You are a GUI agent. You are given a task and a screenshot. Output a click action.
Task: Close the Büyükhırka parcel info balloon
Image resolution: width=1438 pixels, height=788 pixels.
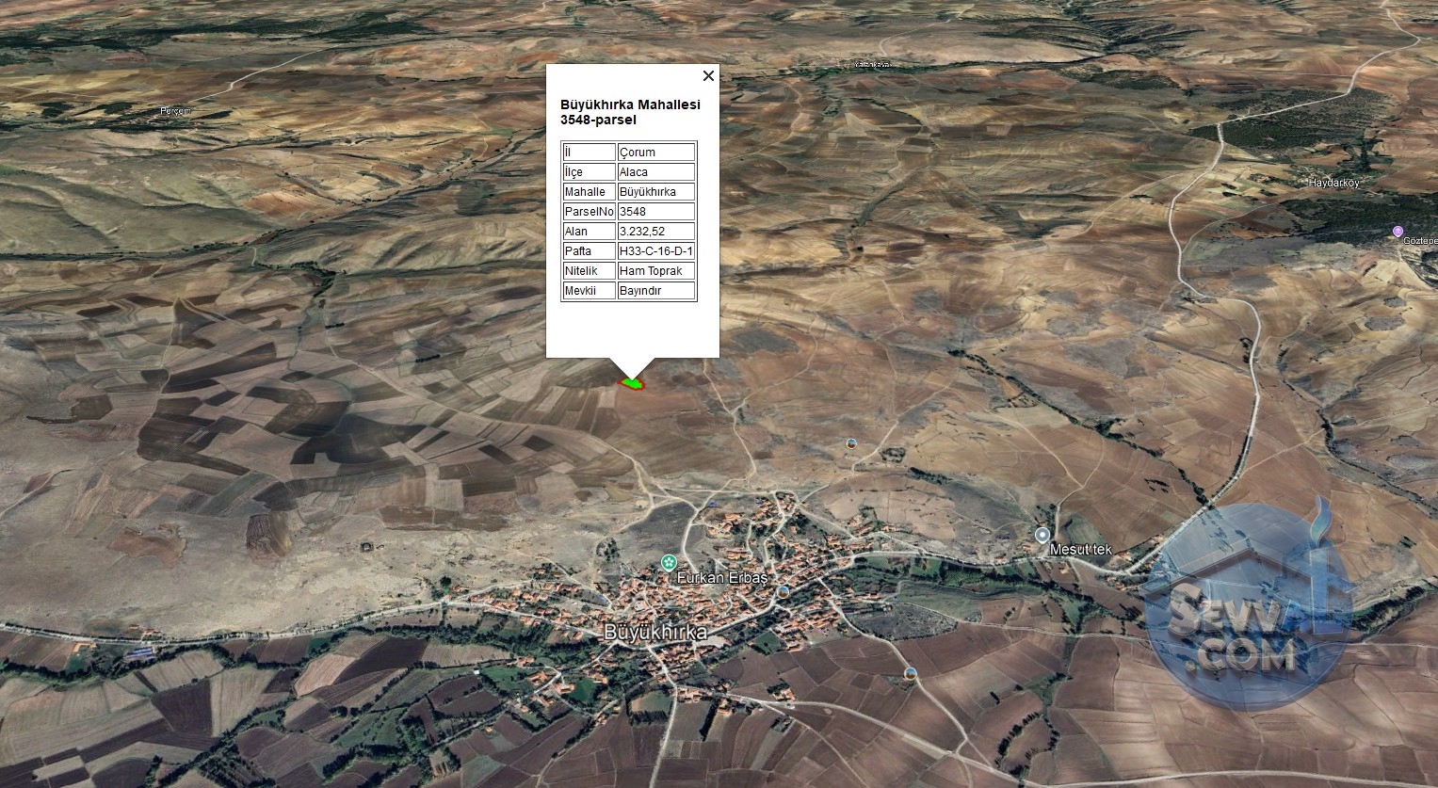click(708, 75)
